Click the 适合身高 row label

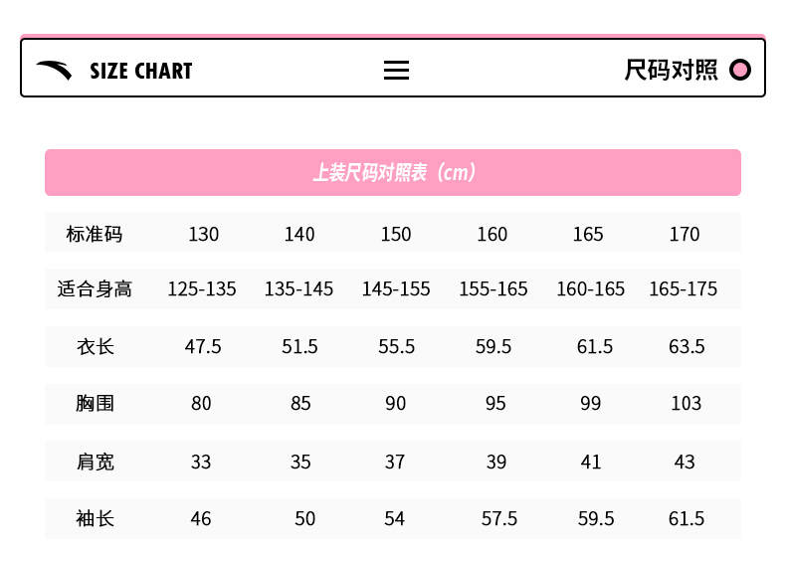[95, 288]
